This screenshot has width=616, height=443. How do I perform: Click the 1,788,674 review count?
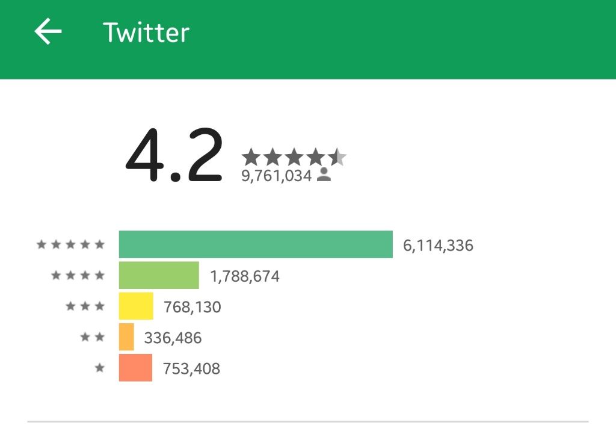coord(245,276)
